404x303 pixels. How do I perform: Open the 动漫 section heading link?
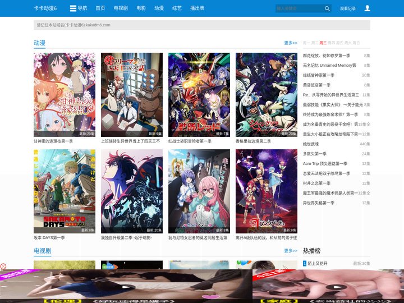pyautogui.click(x=39, y=43)
